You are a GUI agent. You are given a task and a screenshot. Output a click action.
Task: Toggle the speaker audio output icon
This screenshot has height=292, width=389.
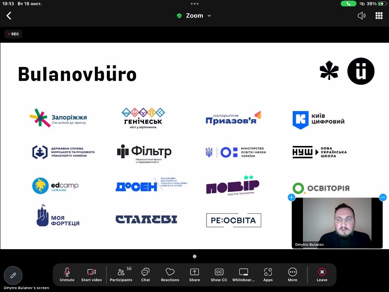point(362,16)
